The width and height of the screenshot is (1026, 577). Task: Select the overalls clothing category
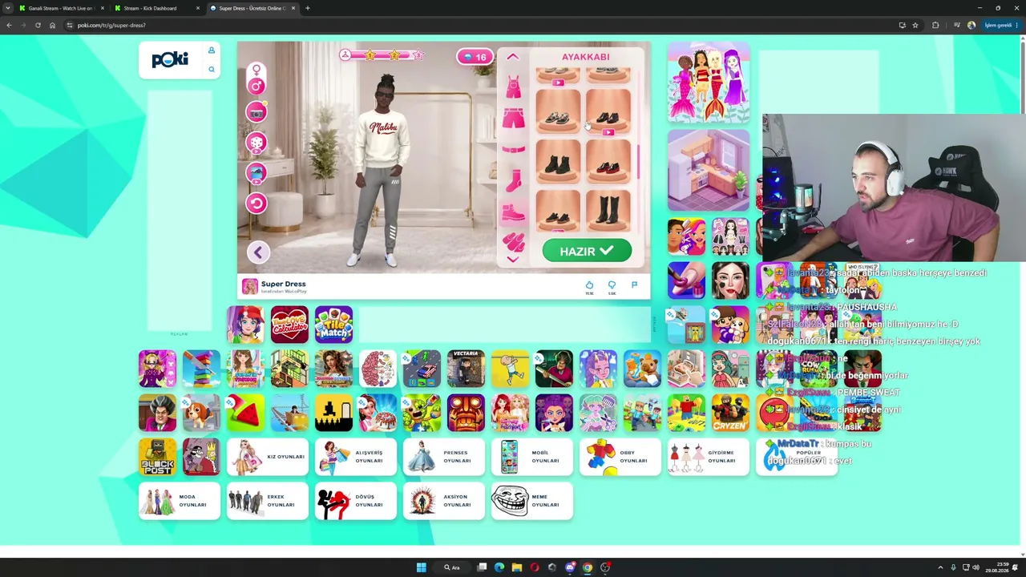click(513, 87)
